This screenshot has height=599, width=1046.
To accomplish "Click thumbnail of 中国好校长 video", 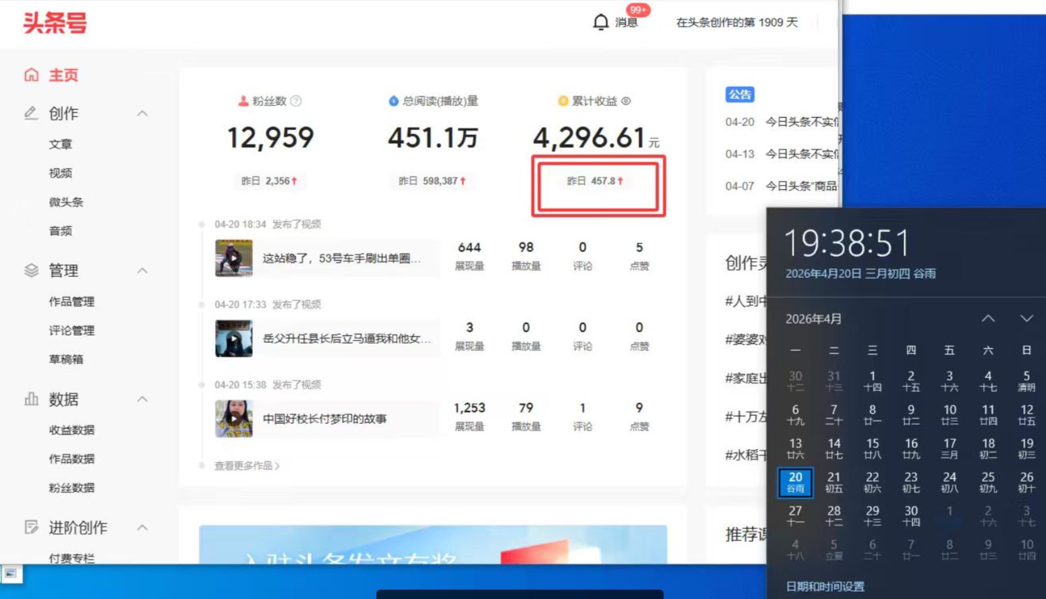I will tap(234, 418).
